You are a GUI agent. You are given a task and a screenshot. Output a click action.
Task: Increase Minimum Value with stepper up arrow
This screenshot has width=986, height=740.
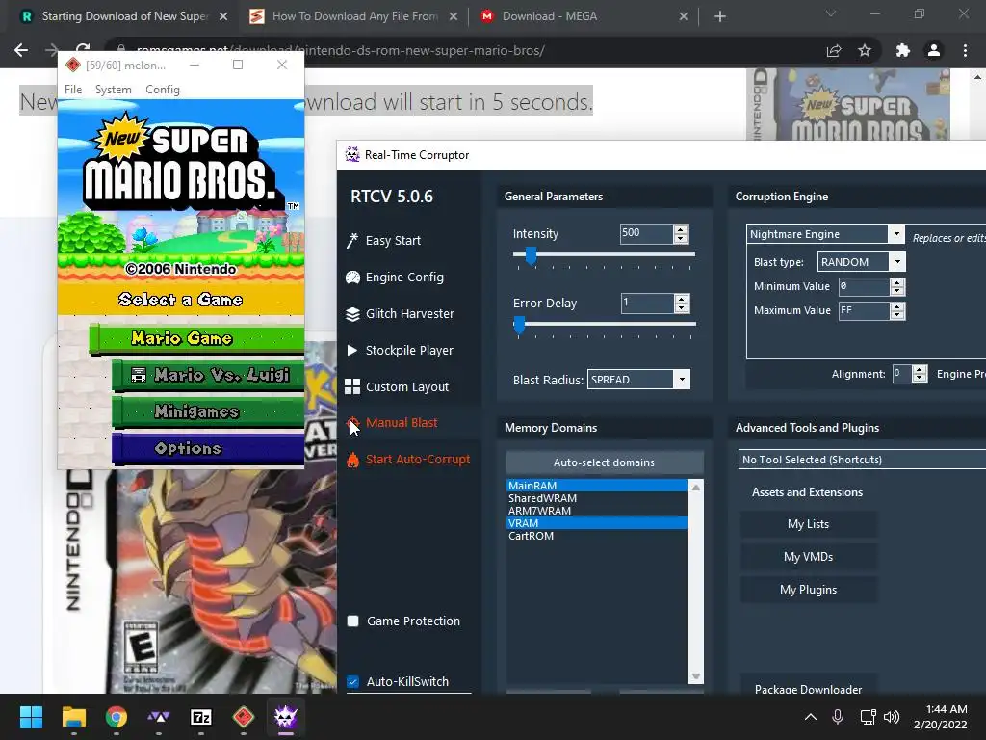coord(898,282)
